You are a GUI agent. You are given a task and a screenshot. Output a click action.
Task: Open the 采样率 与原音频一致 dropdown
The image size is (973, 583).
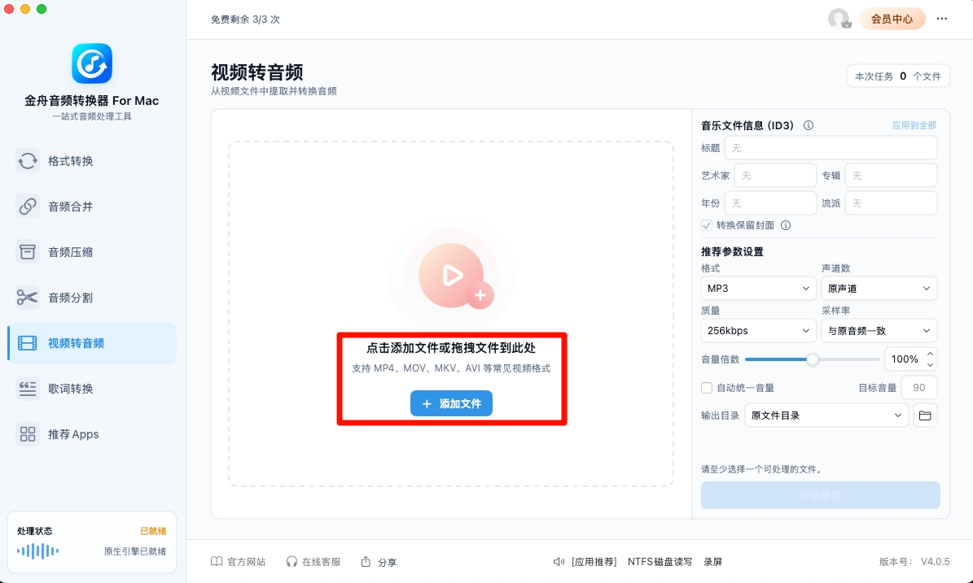(879, 331)
